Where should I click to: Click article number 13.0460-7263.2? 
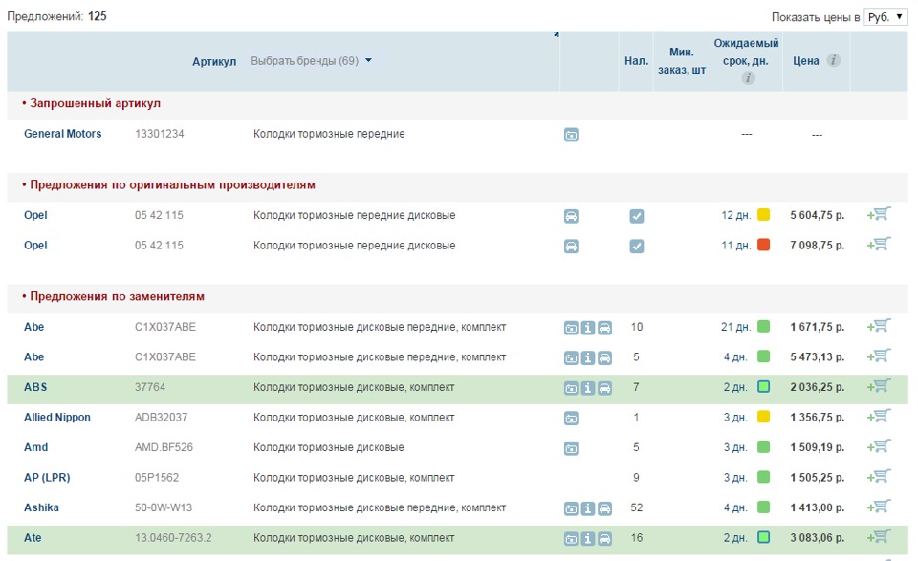click(173, 538)
